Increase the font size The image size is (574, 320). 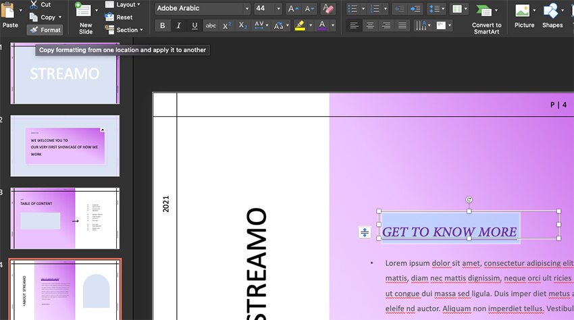click(292, 9)
